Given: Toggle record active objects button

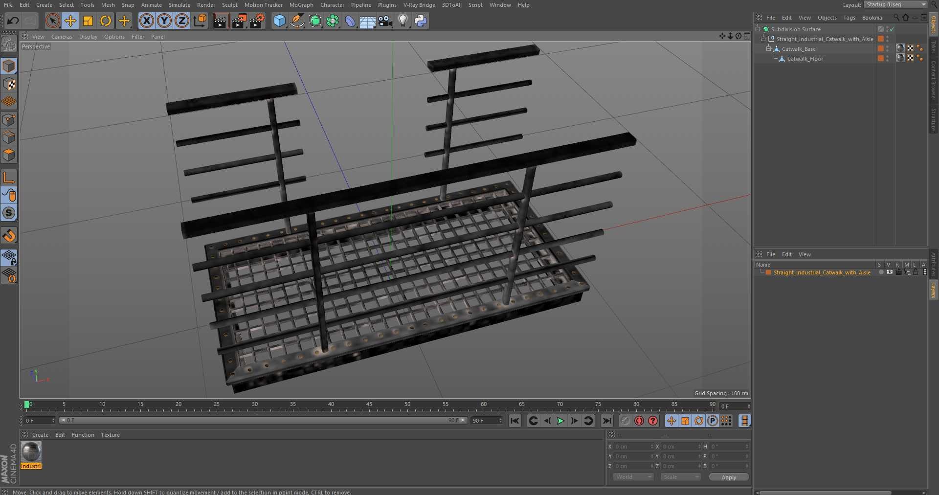Looking at the screenshot, I should pos(626,421).
